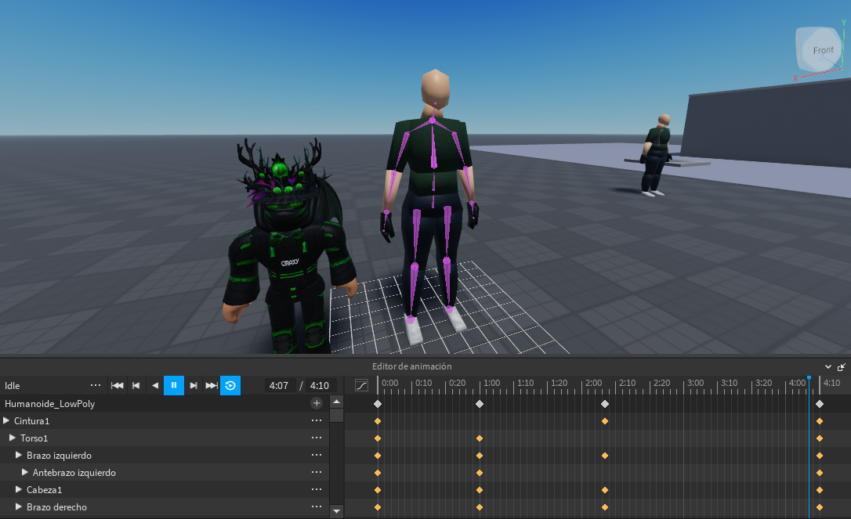Select the Humanoide_LowPoly keyframe at time zero
The width and height of the screenshot is (851, 519).
(378, 403)
